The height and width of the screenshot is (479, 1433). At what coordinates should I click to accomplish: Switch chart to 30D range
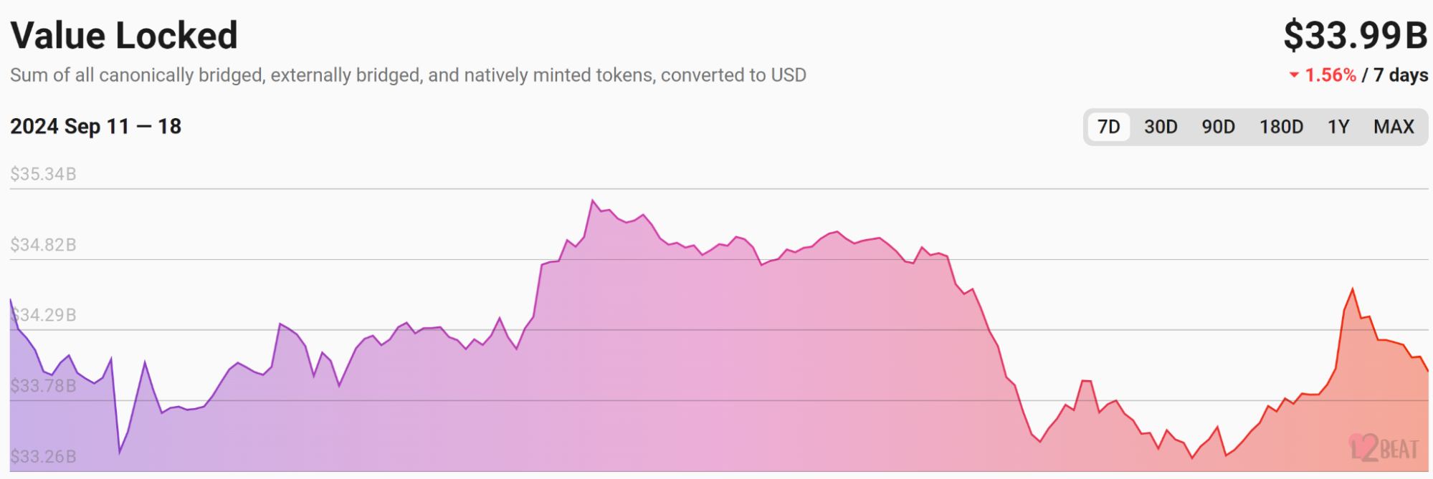1161,127
